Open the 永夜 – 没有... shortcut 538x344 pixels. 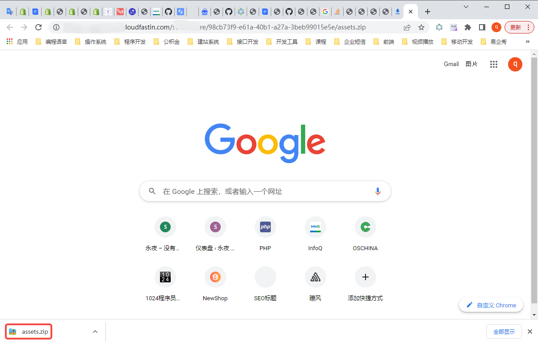[x=165, y=235]
